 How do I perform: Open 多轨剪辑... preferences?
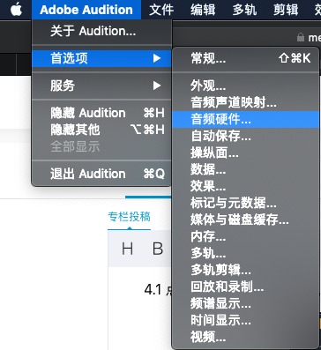pos(245,270)
